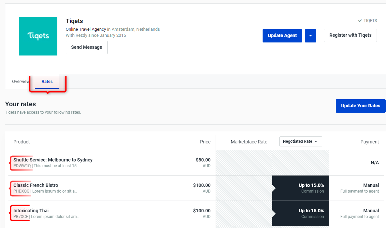
Task: Switch to the Overview tab
Action: point(21,82)
